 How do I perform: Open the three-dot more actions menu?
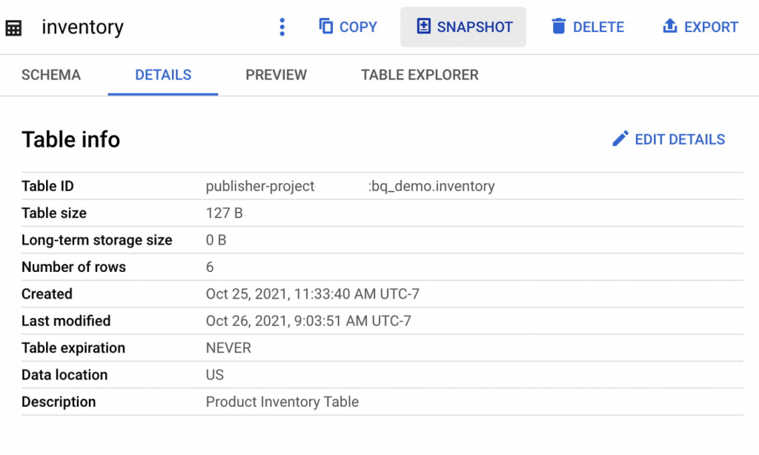(282, 27)
